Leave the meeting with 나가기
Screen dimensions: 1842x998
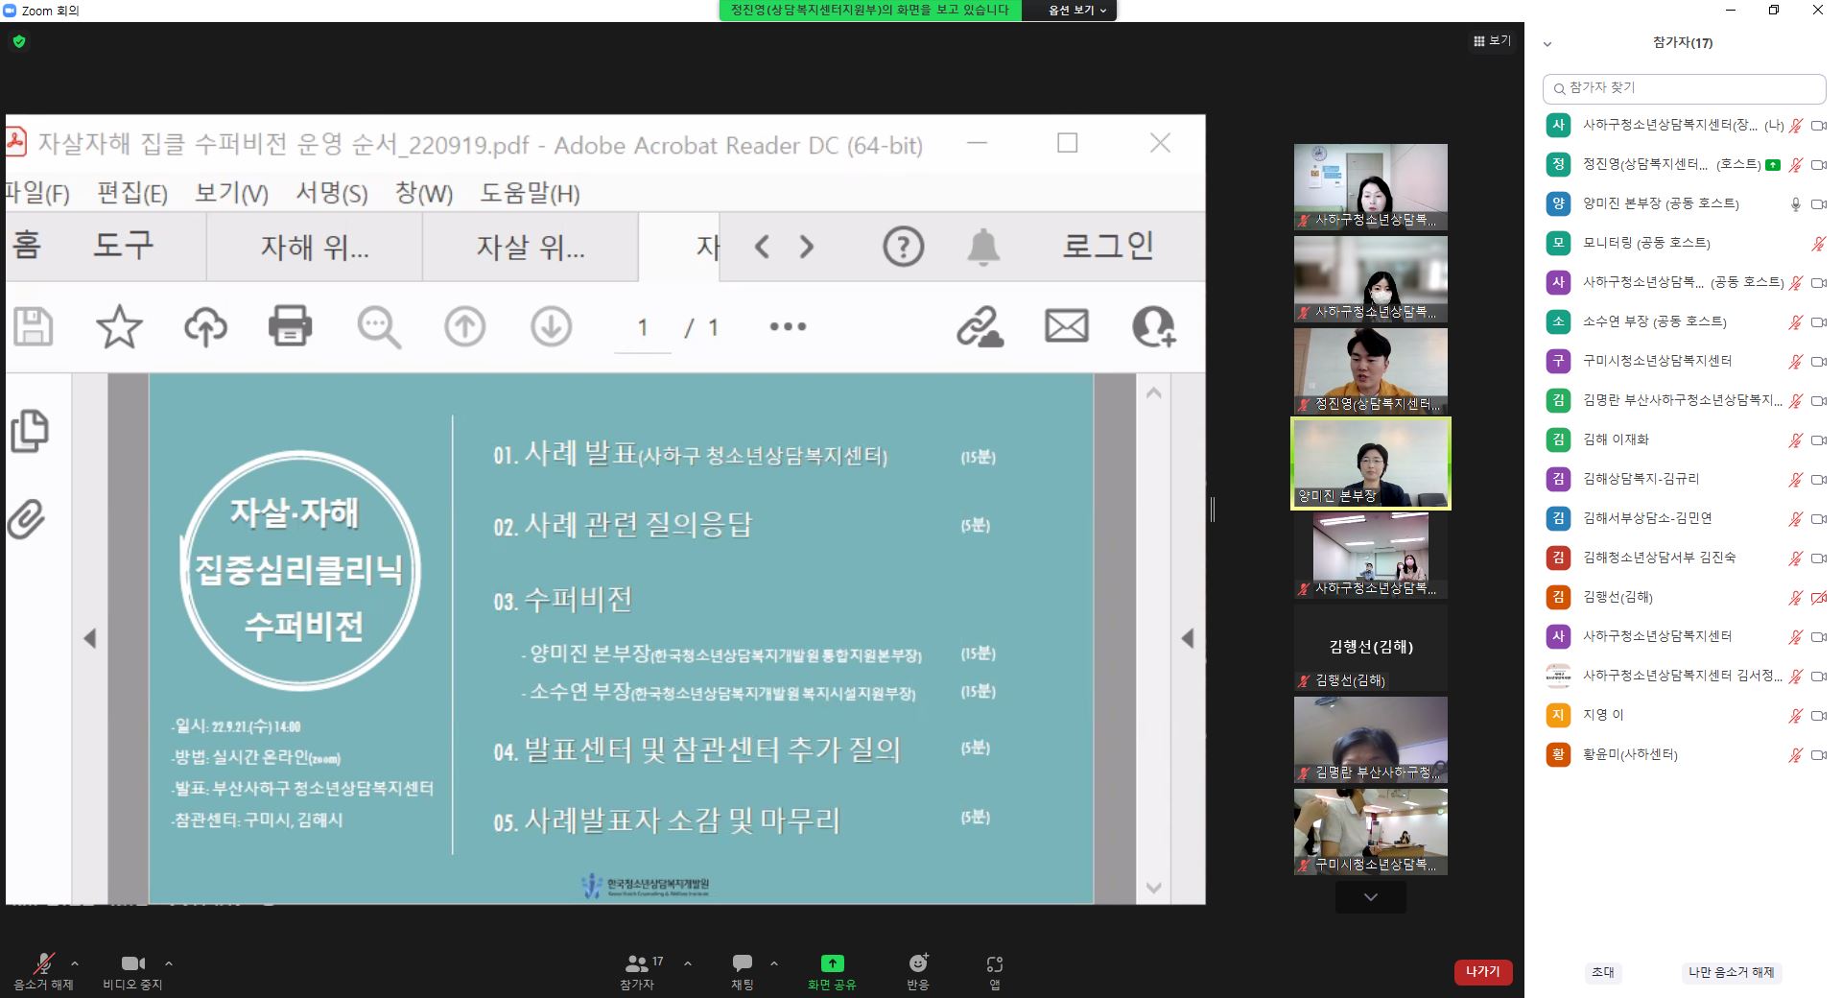(1482, 972)
